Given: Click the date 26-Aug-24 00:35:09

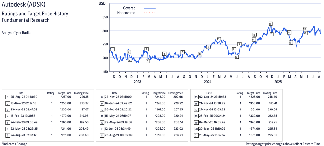Looking at the screenshot, I should coord(119,135).
